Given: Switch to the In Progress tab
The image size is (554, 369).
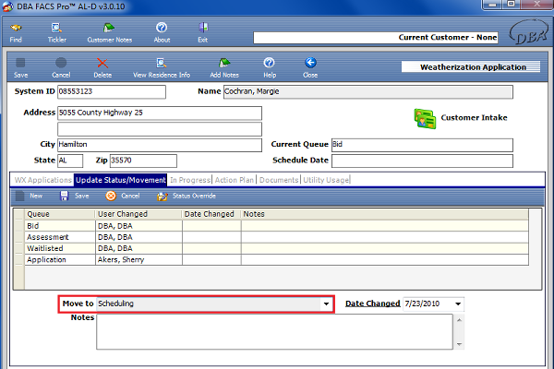Looking at the screenshot, I should click(x=190, y=180).
